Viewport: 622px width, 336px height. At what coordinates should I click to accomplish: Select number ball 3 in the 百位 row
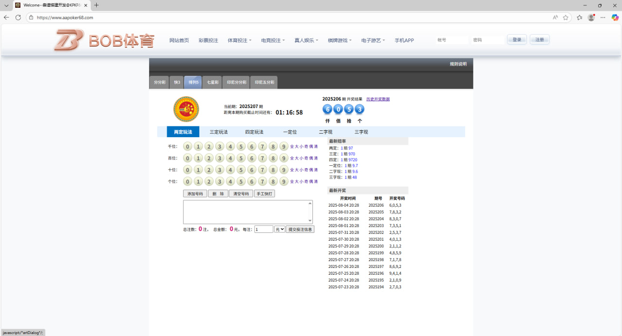(x=220, y=158)
